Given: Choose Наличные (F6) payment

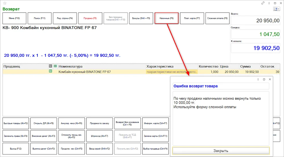Looking at the screenshot, I should (x=167, y=18).
